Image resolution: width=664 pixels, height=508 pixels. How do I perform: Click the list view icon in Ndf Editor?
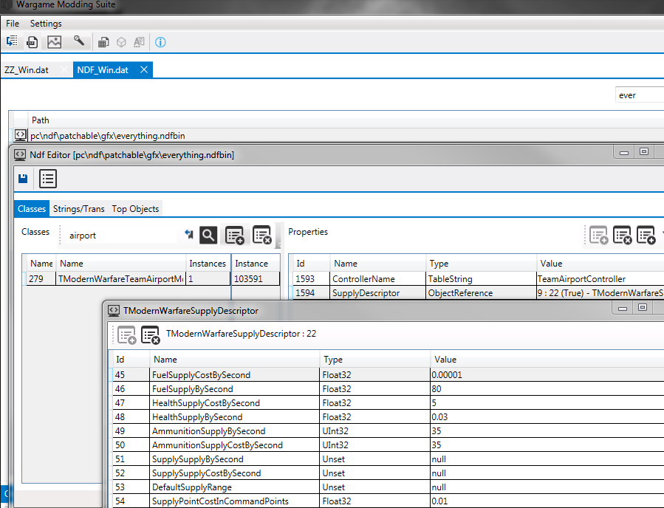pos(48,179)
